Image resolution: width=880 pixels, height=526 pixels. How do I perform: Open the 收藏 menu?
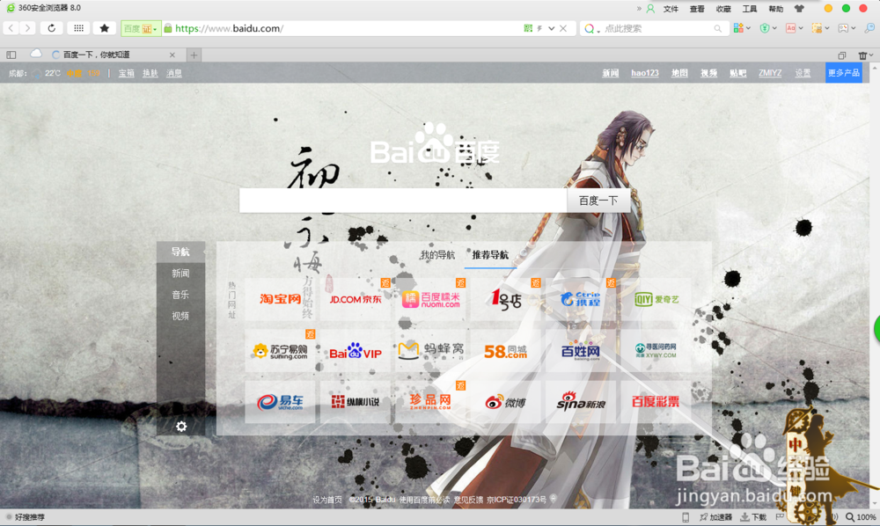[x=723, y=9]
